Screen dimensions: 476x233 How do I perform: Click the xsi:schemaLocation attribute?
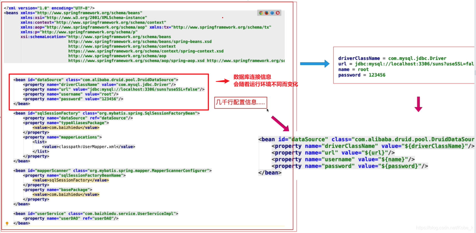point(96,37)
